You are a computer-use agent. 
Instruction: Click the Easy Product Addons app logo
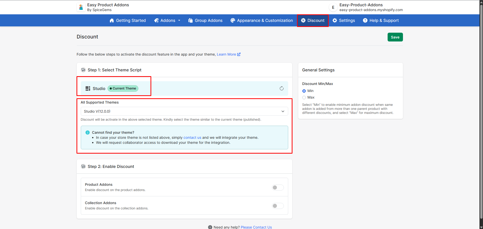point(81,7)
